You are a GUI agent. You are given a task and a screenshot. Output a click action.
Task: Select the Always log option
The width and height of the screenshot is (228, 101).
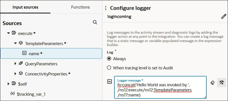(x=109, y=59)
